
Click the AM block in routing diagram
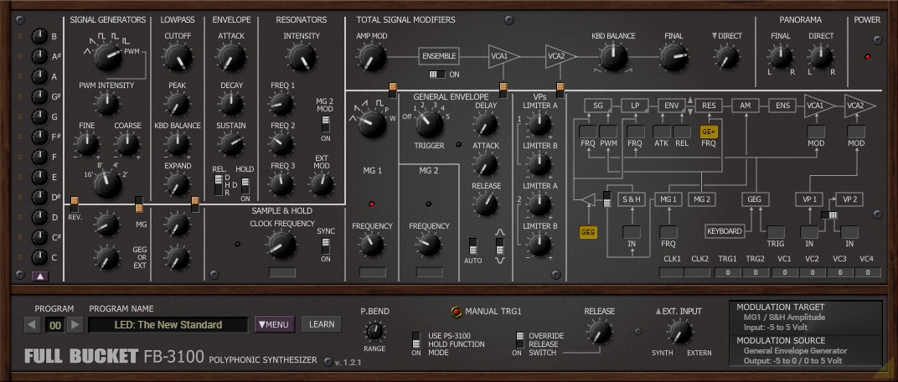point(745,106)
